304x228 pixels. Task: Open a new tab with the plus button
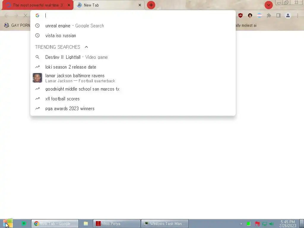(151, 5)
